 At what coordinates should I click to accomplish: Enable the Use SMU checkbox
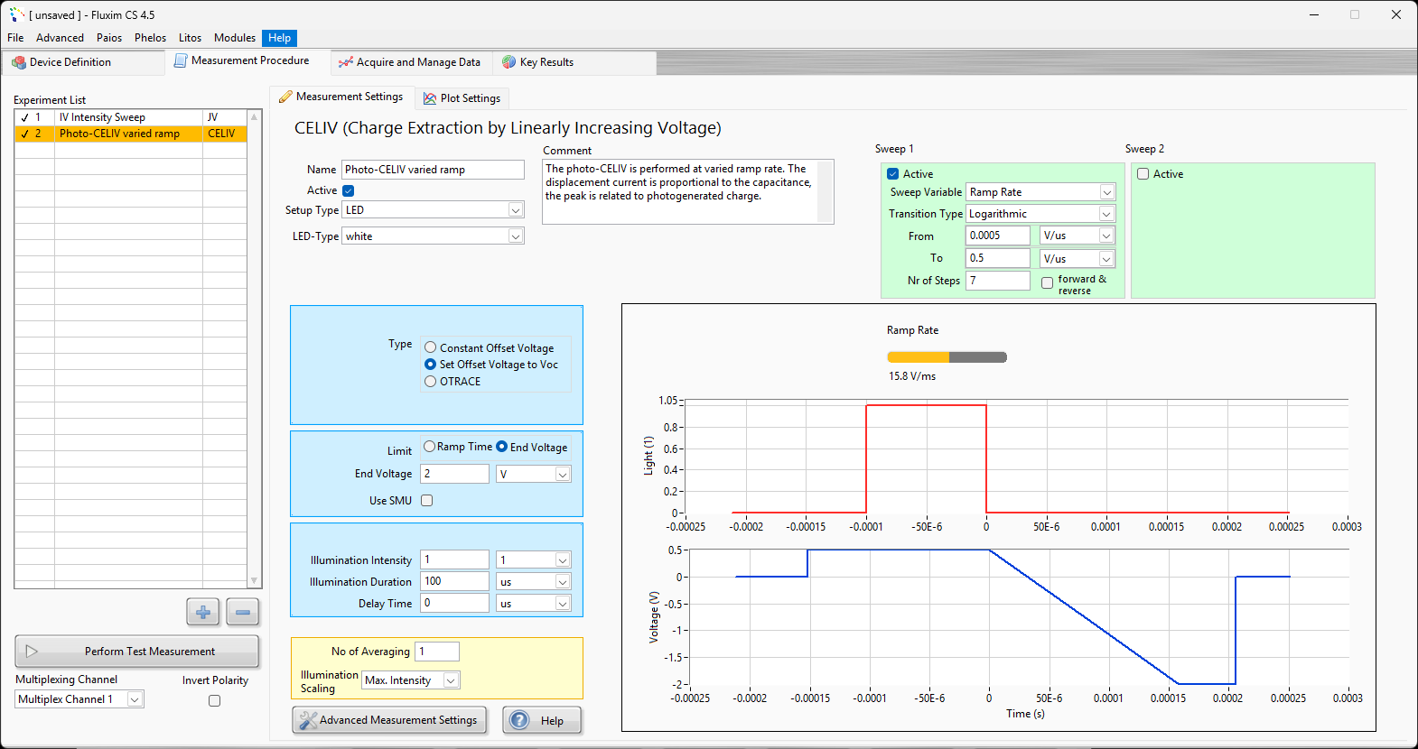pyautogui.click(x=427, y=500)
